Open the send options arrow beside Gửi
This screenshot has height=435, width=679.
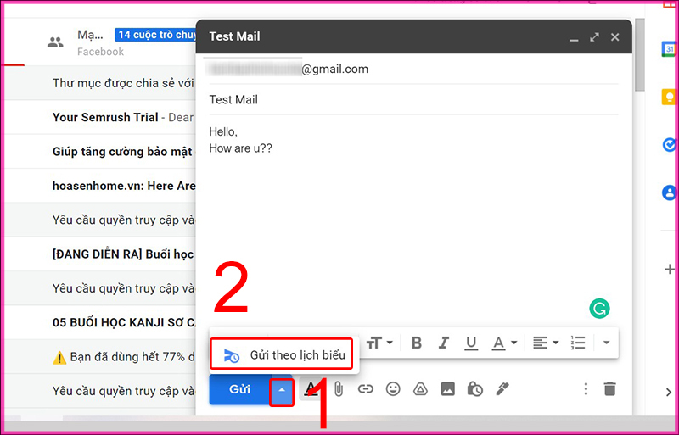(282, 390)
